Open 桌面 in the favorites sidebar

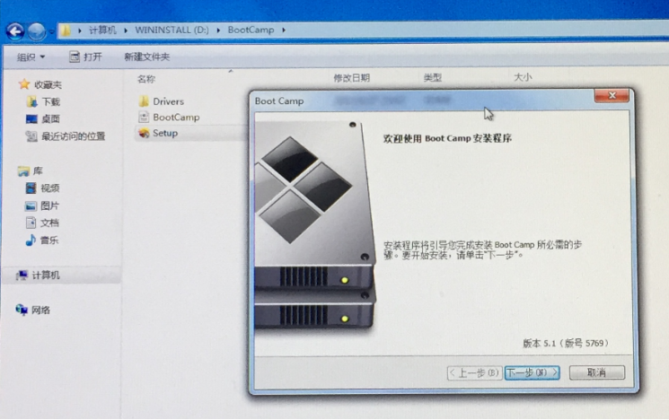[50, 118]
